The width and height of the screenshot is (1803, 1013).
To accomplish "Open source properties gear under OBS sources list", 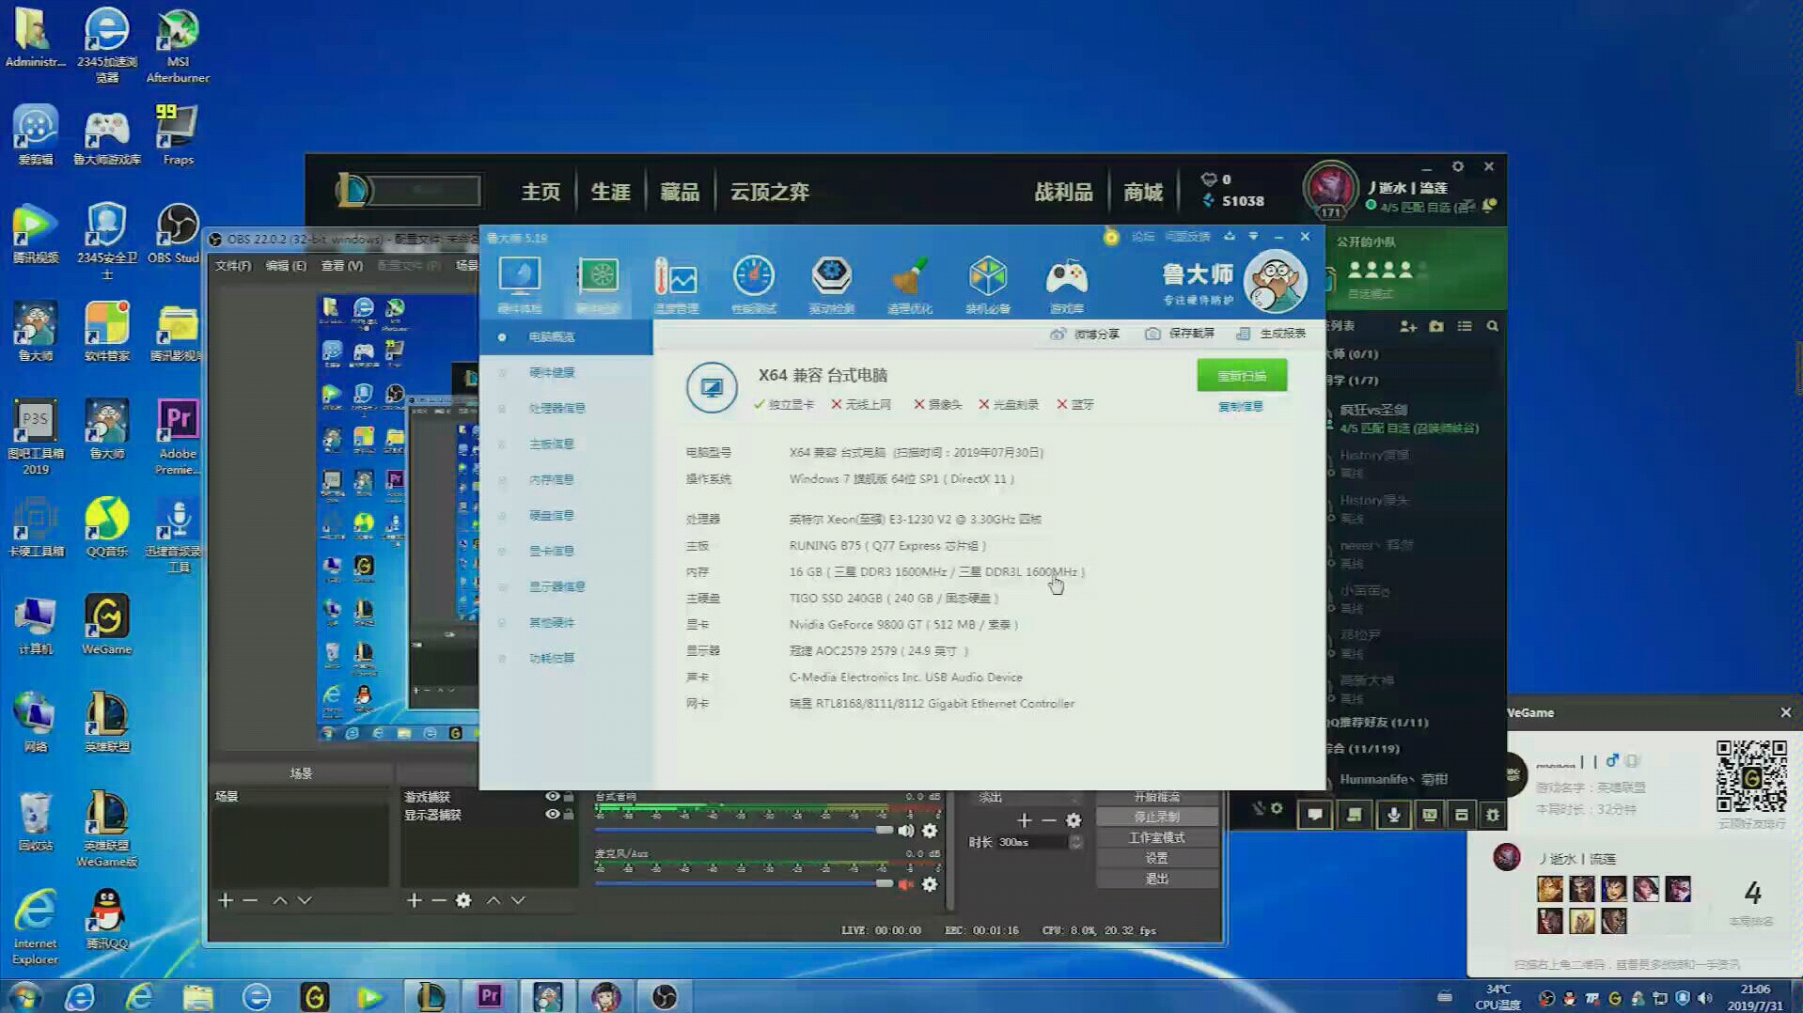I will pyautogui.click(x=463, y=900).
